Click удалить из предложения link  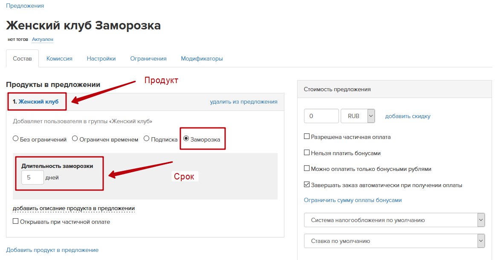244,101
